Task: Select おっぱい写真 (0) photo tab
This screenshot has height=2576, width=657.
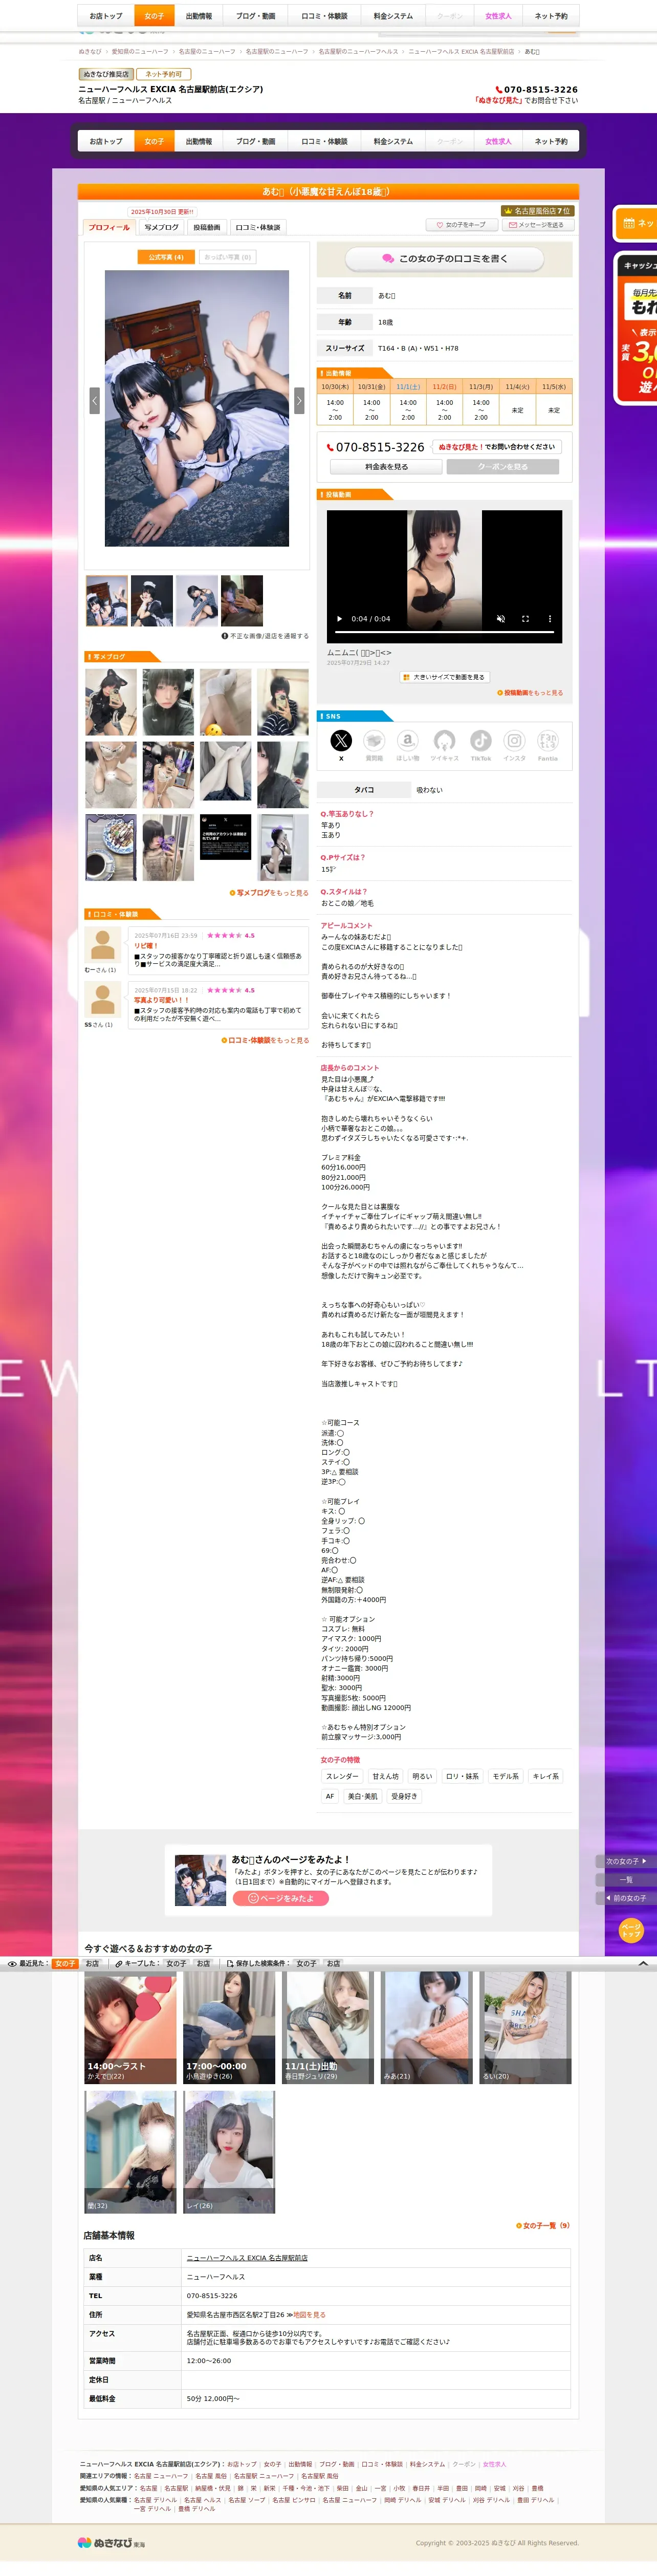Action: (228, 257)
